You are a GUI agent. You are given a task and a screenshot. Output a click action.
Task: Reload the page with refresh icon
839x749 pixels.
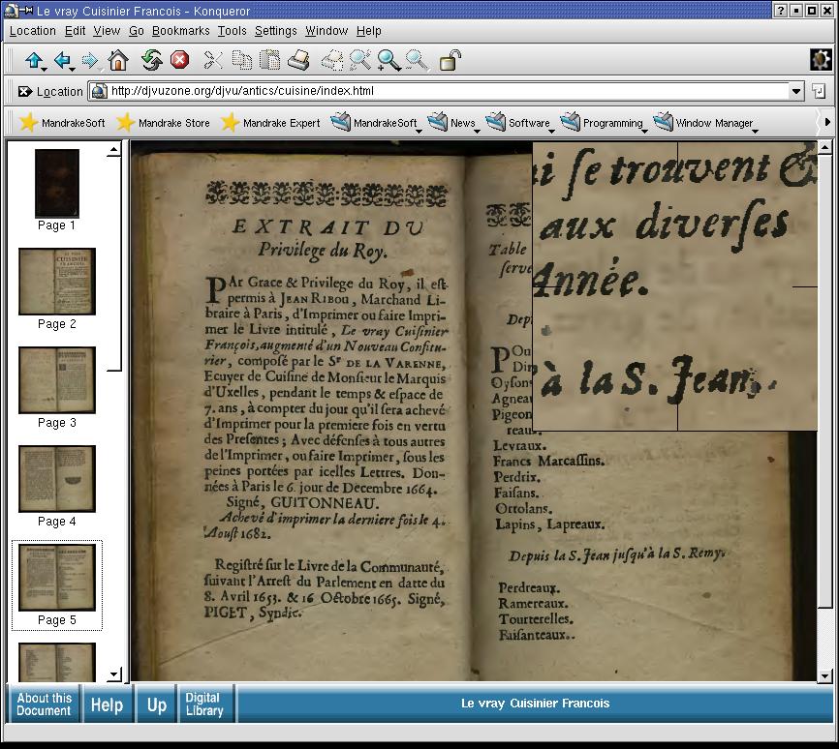[151, 61]
